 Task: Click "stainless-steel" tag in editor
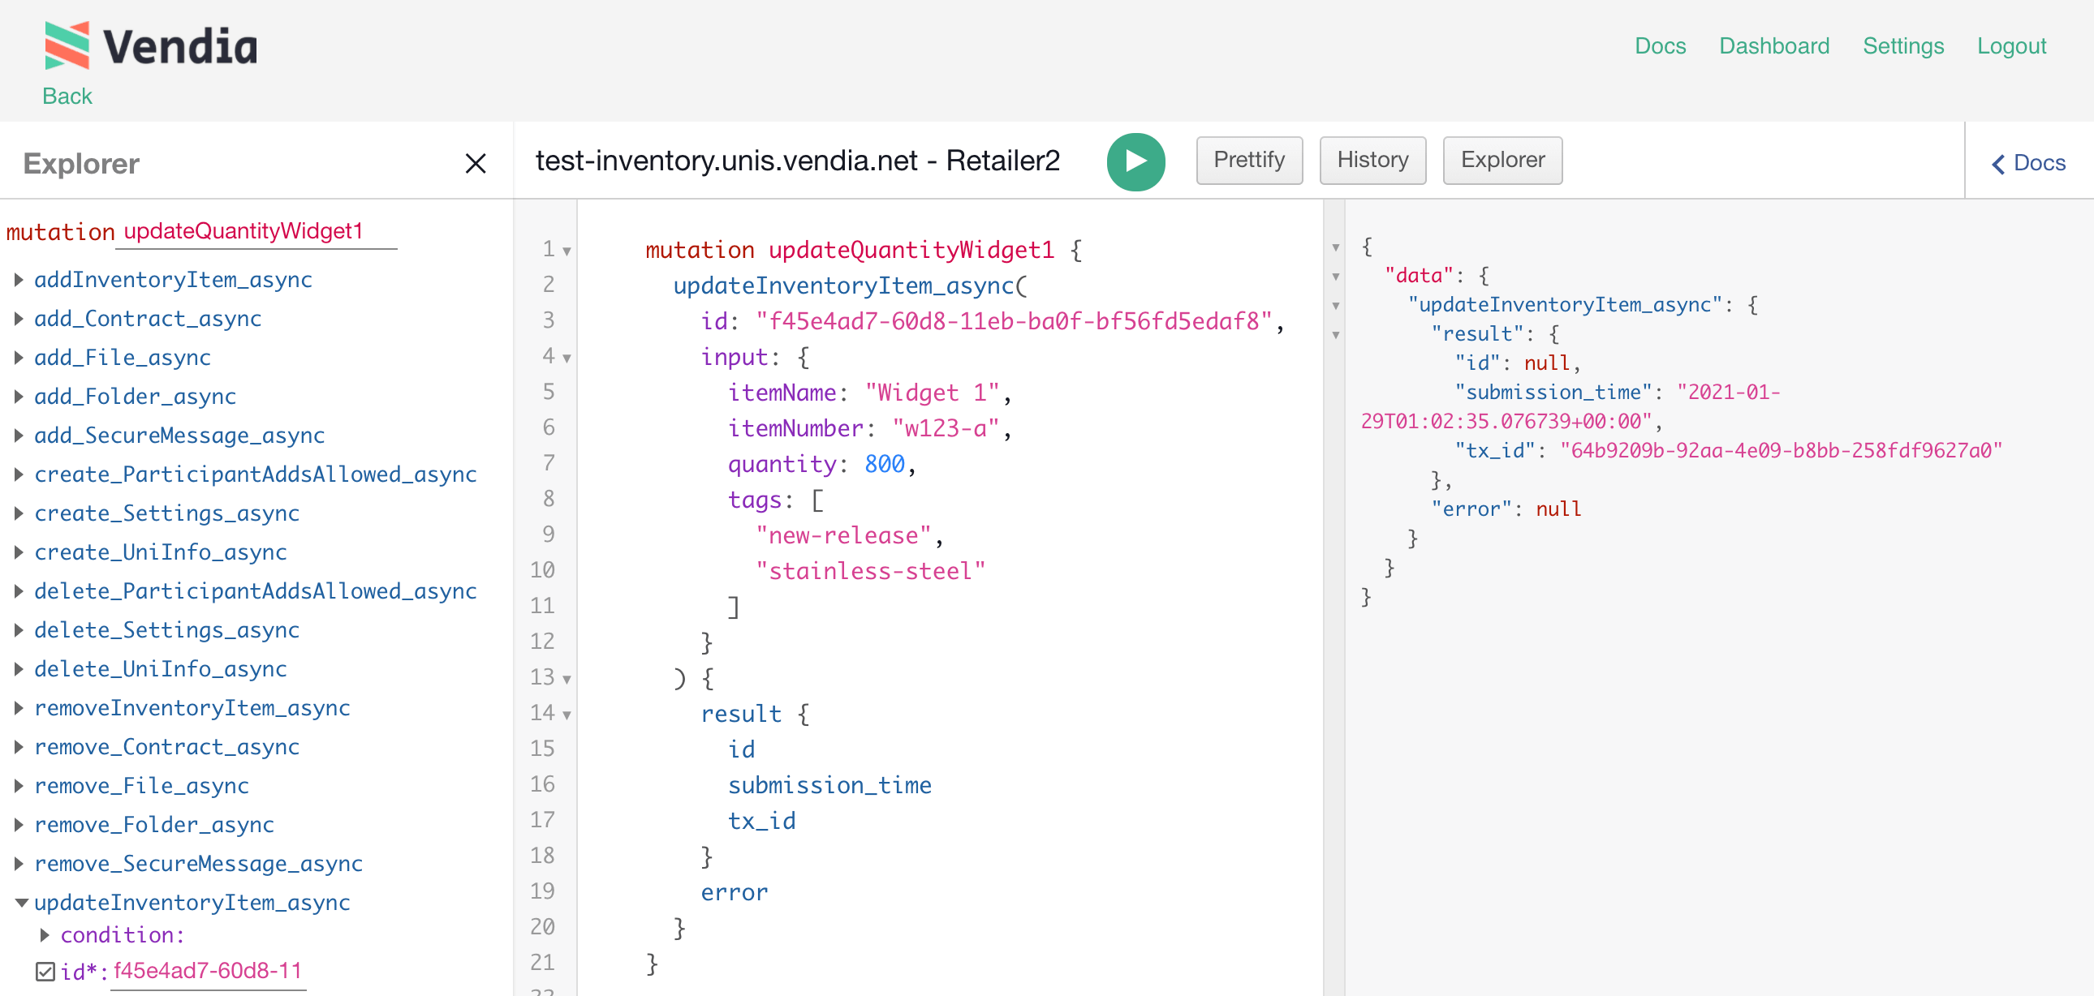pos(871,571)
